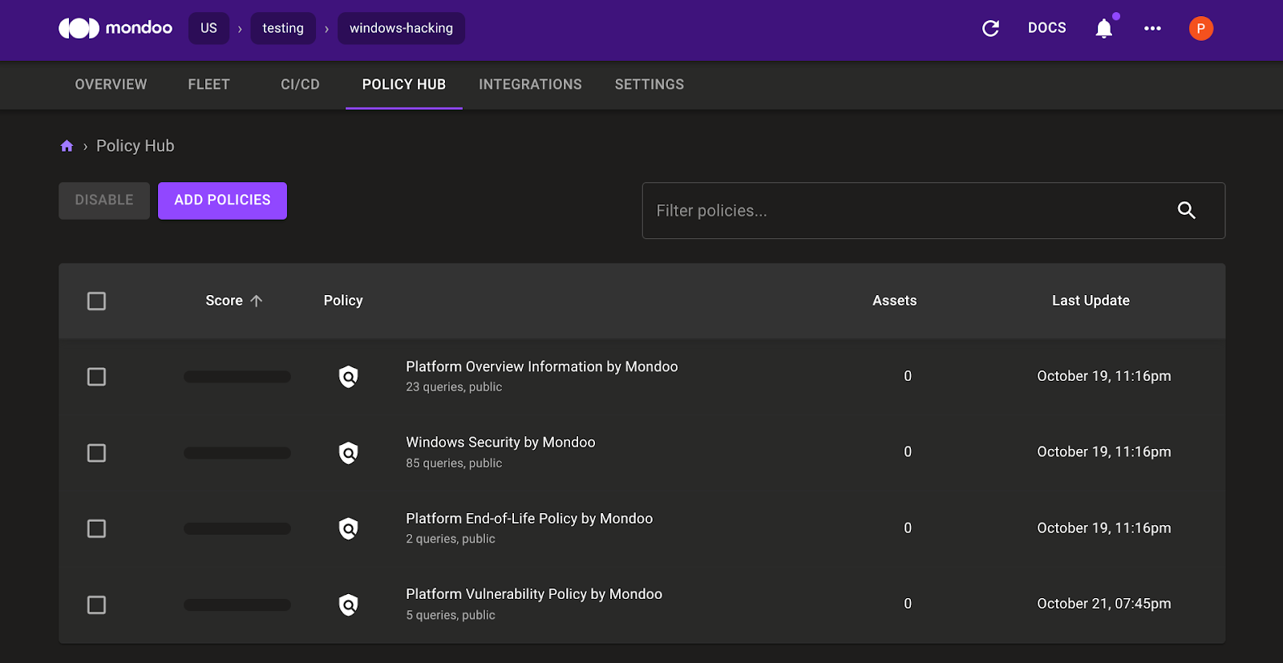Open the DOCS link

(1047, 28)
